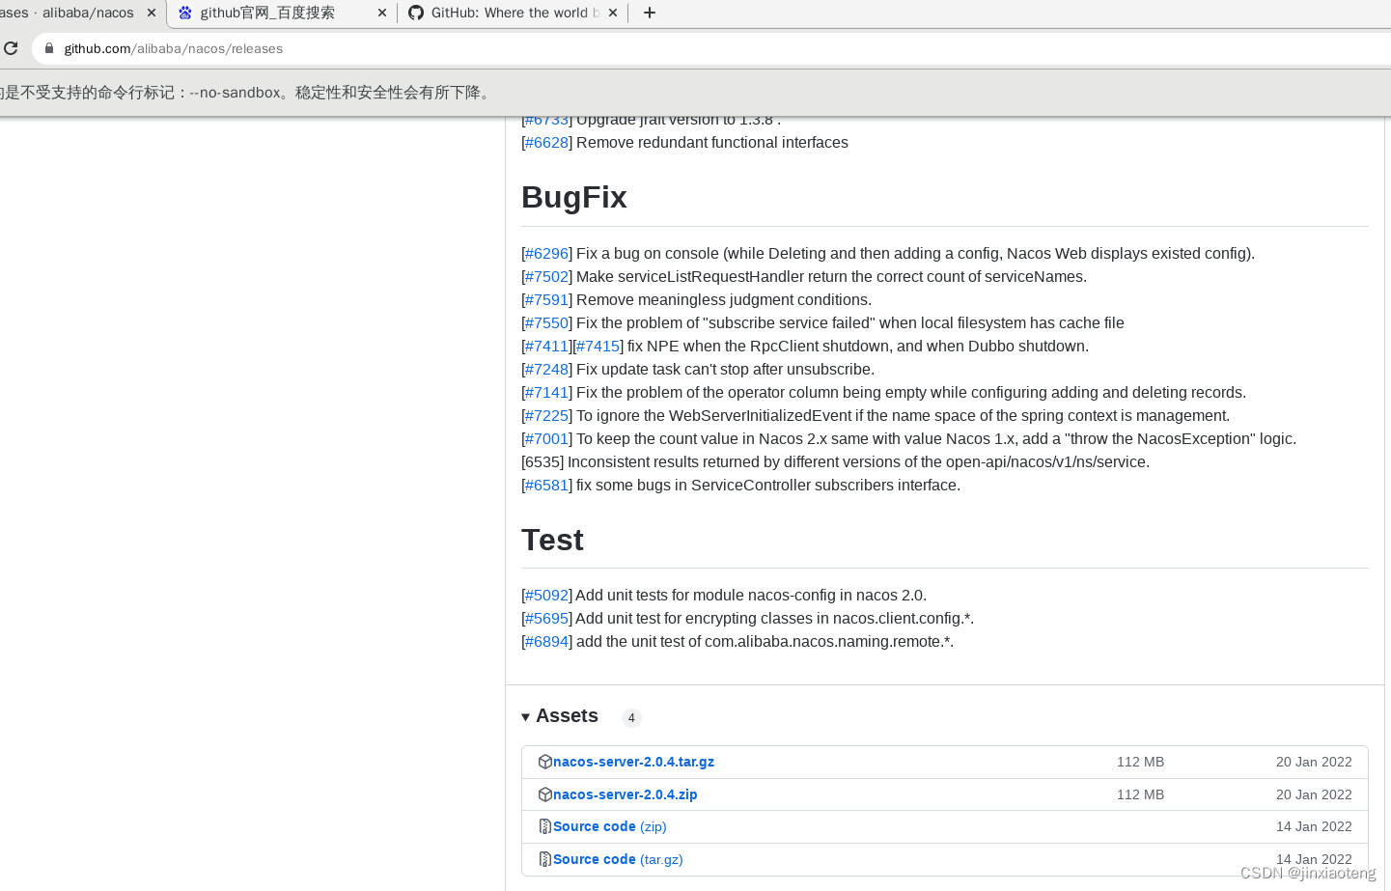Collapse the Assets section triangle

(526, 717)
